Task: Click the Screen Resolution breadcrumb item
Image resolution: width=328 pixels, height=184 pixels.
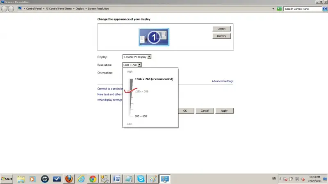Action: [98, 9]
